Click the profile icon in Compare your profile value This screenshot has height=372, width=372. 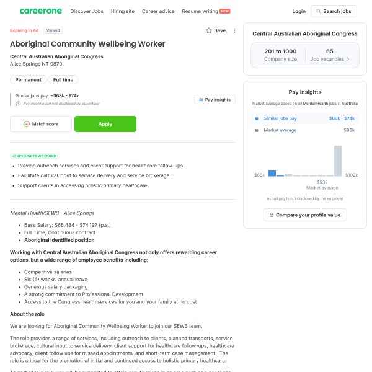click(x=270, y=215)
